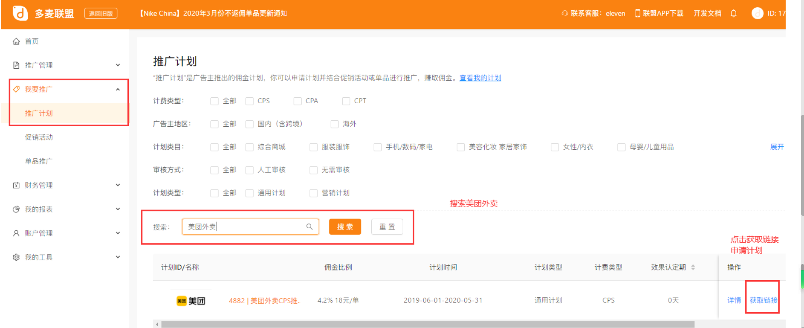Open 促销活动 in the sidebar
The height and width of the screenshot is (328, 804).
coord(39,137)
